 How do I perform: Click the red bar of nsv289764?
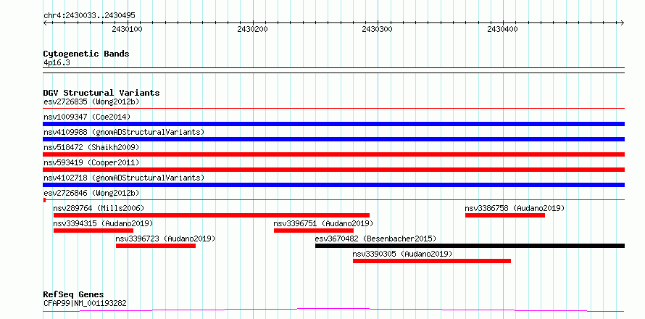[x=212, y=215]
